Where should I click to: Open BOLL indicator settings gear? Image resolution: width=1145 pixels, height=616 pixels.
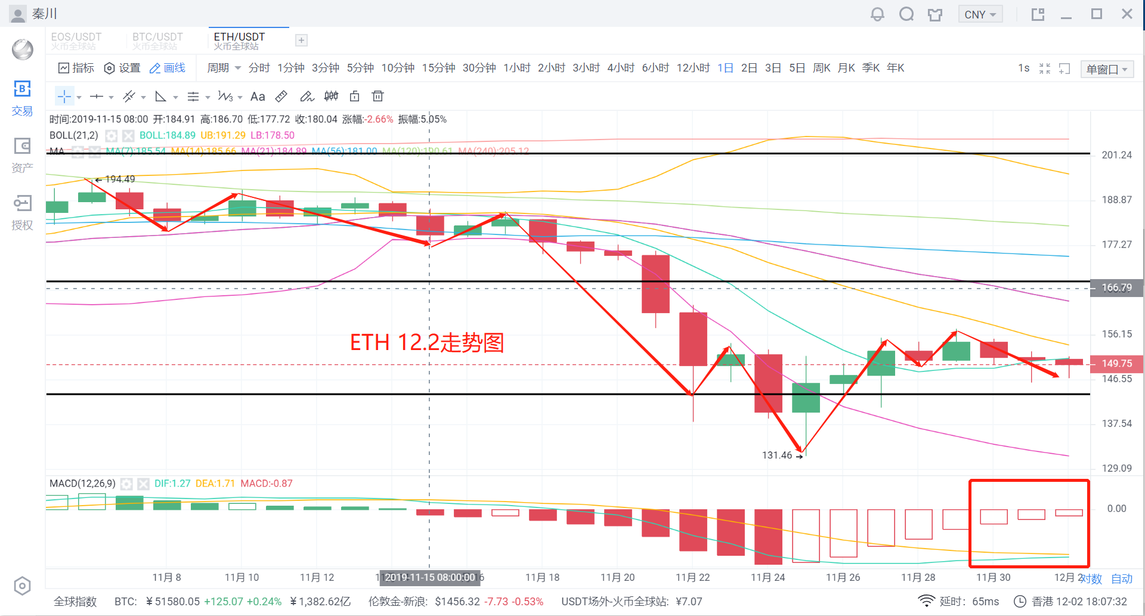point(111,136)
